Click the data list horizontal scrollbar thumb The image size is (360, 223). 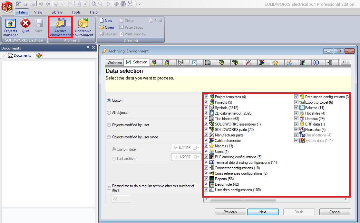point(243,199)
